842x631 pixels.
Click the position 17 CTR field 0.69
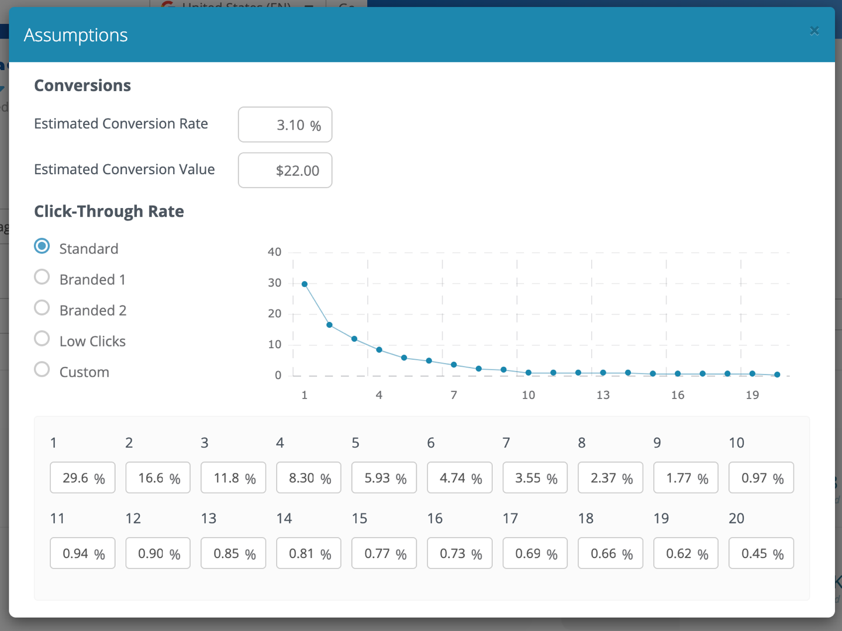coord(535,553)
